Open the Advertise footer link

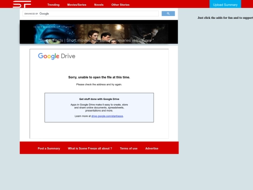152,148
